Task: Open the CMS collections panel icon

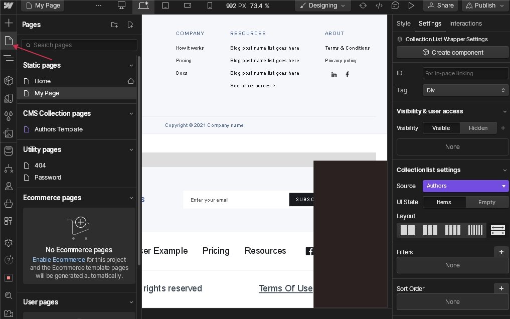Action: [x=9, y=151]
